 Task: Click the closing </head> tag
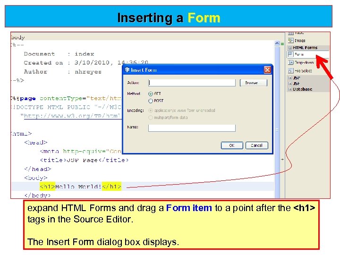pos(38,169)
